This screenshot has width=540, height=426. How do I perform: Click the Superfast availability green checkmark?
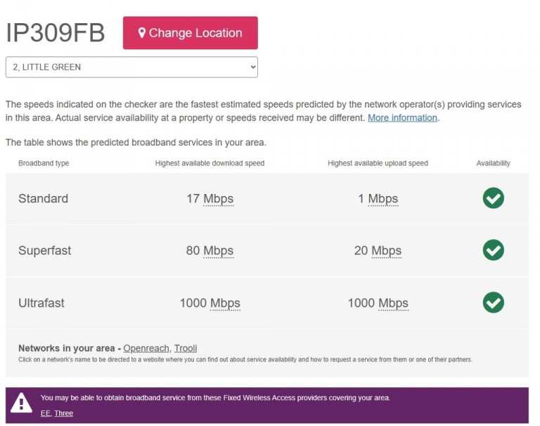point(493,250)
